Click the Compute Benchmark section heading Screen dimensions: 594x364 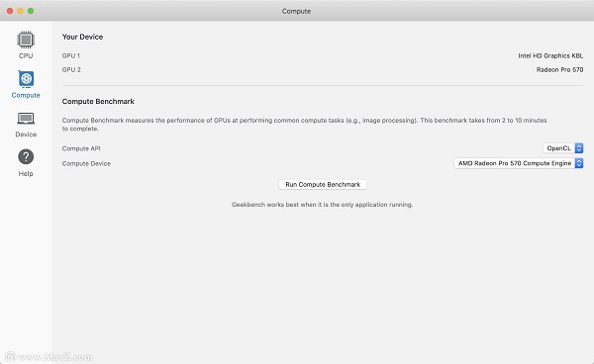coord(98,102)
